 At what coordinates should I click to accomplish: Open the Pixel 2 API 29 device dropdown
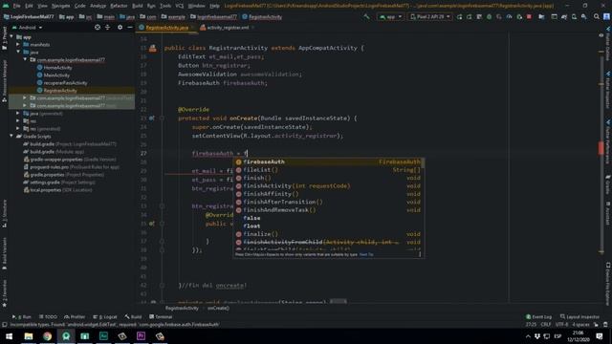(430, 17)
